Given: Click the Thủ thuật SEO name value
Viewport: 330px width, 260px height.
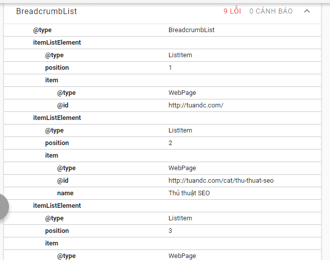Looking at the screenshot, I should pos(189,193).
